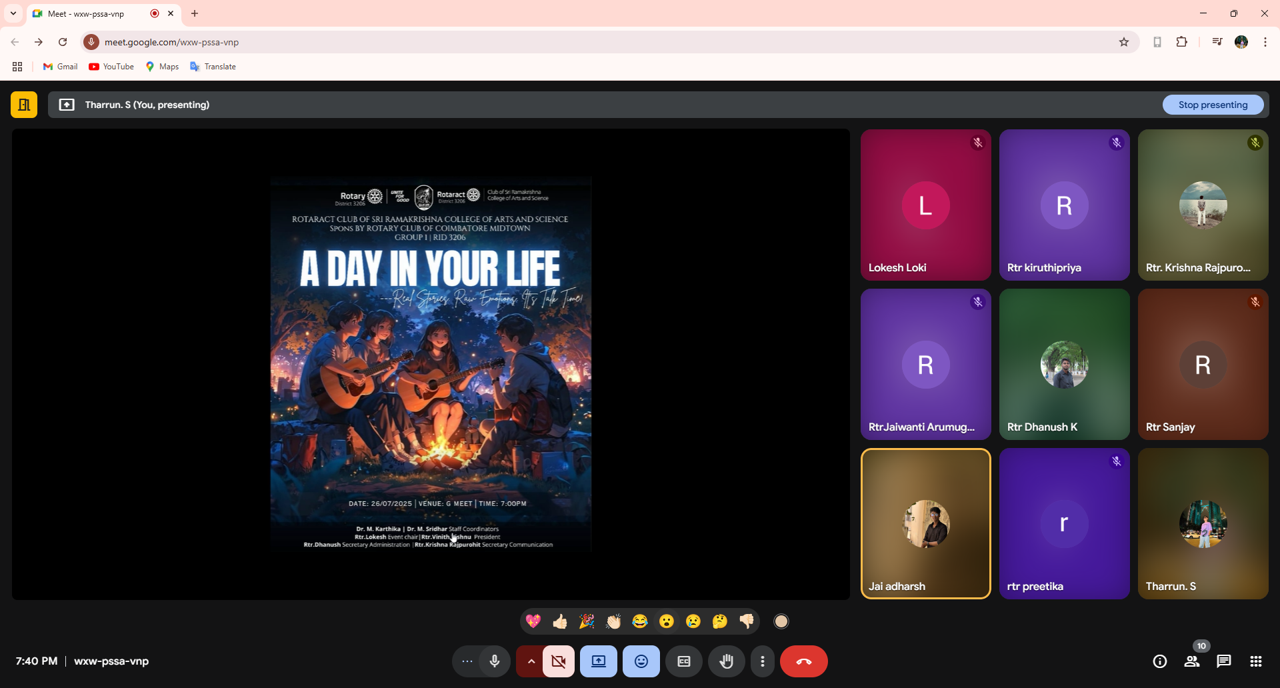Open the emoji reactions button
Screen dimensions: 1280x688
click(641, 661)
